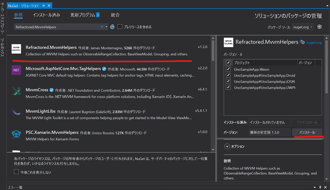Click the MvvmCross package icon
The image size is (330, 190).
click(16, 91)
